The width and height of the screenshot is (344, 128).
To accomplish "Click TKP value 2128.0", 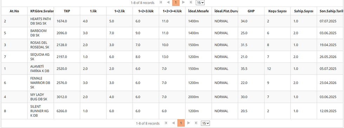I will point(62,45).
